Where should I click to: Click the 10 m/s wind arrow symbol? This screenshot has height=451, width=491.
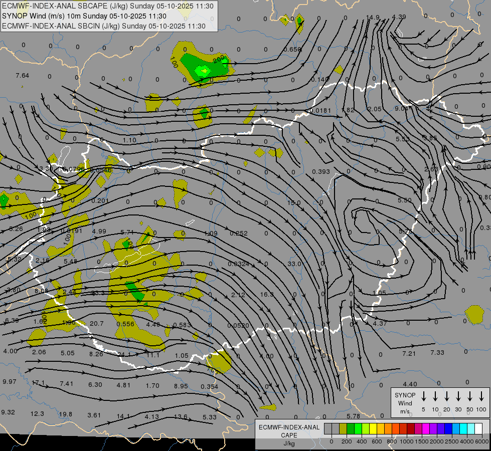(435, 397)
